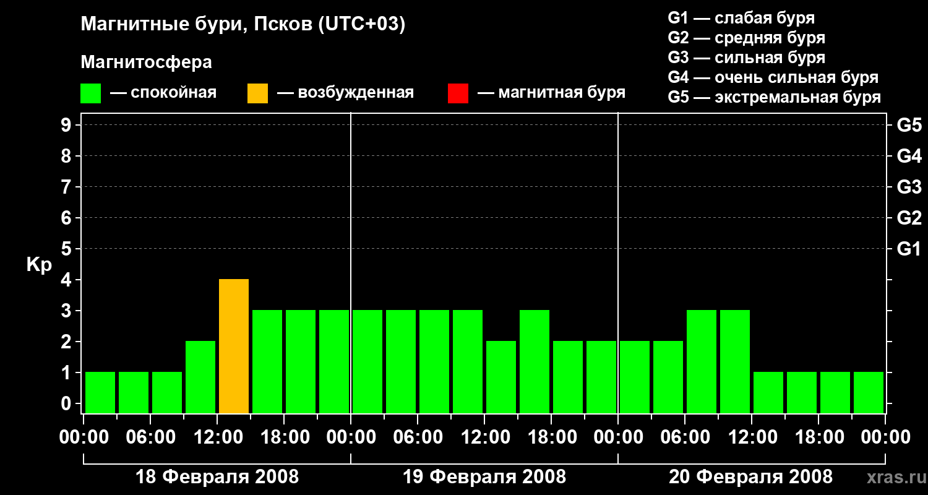Image resolution: width=928 pixels, height=495 pixels.
Task: Click the green 'спокойная' legend swatch
Action: (x=90, y=93)
